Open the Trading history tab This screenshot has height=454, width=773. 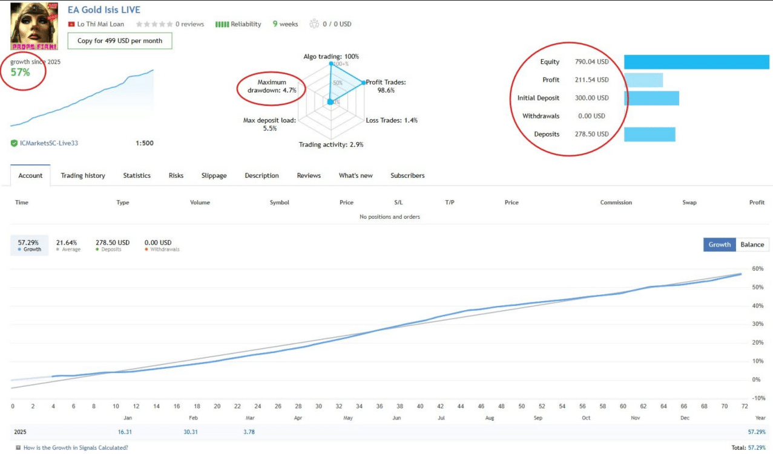[x=83, y=176]
